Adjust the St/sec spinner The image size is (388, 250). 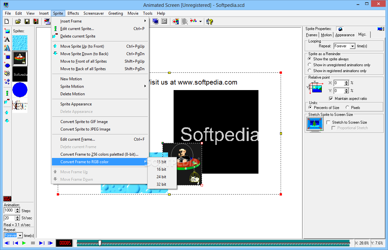coord(17,218)
